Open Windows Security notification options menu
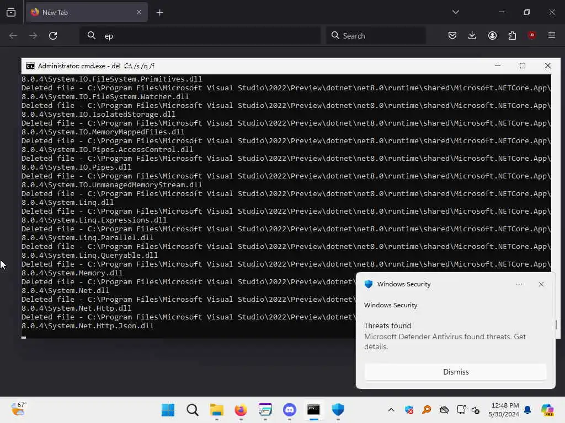The image size is (565, 423). click(519, 284)
